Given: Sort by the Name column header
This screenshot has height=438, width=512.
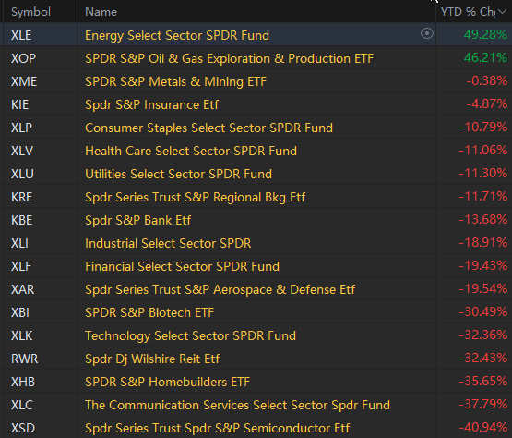Looking at the screenshot, I should pos(101,12).
